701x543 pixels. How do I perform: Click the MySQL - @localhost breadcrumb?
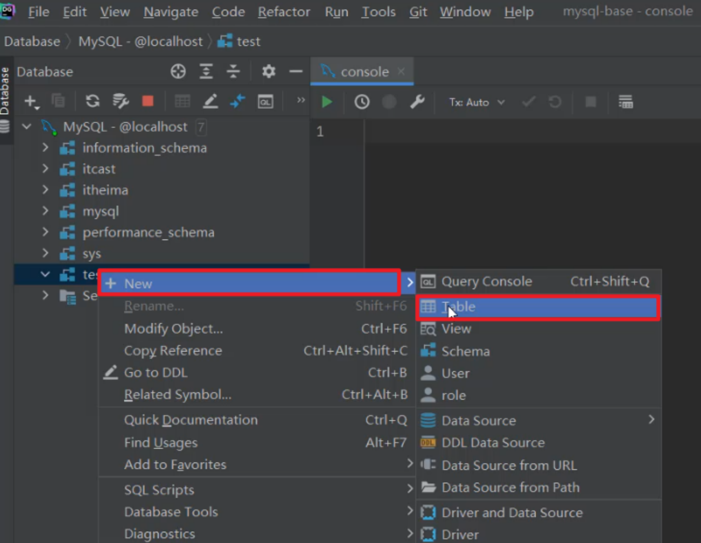140,41
